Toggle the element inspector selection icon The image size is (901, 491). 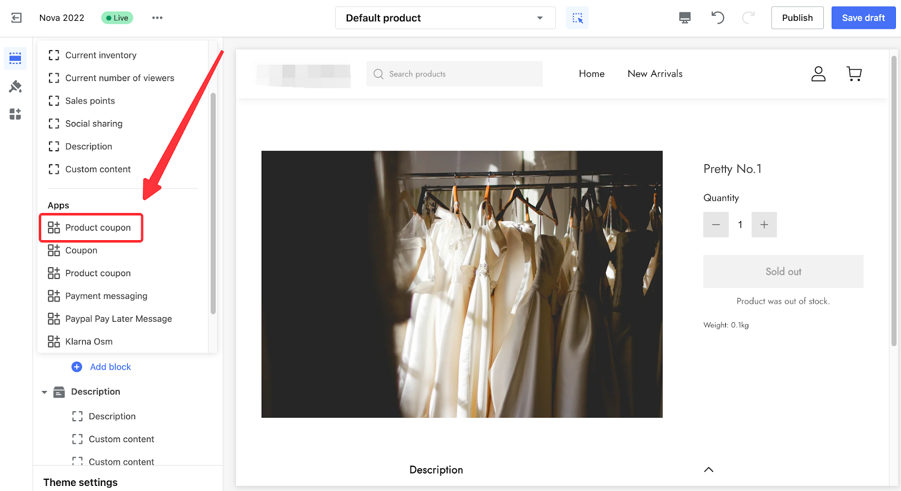pyautogui.click(x=577, y=18)
